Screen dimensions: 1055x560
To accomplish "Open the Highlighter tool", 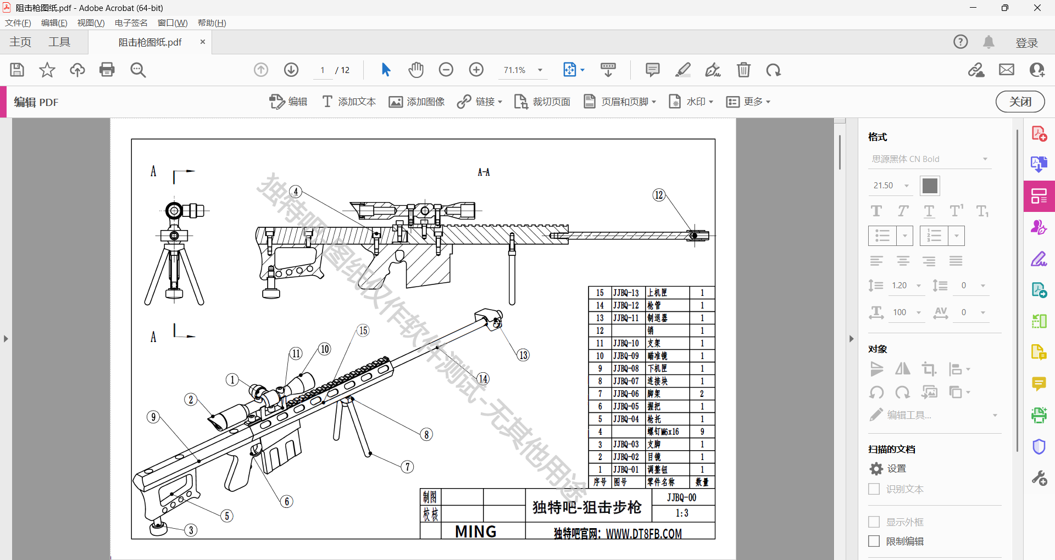I will 682,70.
